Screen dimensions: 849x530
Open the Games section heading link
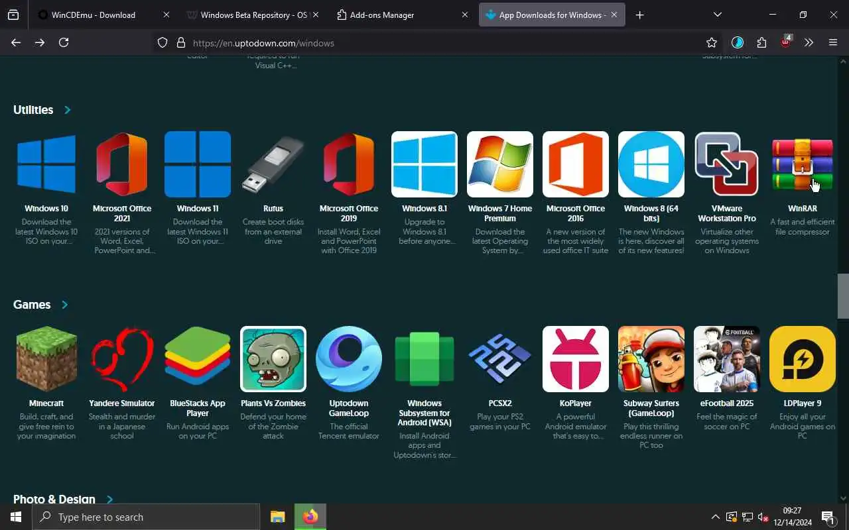pos(32,305)
